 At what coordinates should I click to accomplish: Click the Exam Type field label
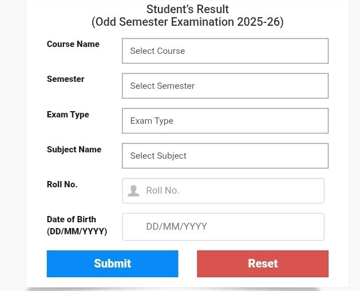[68, 115]
